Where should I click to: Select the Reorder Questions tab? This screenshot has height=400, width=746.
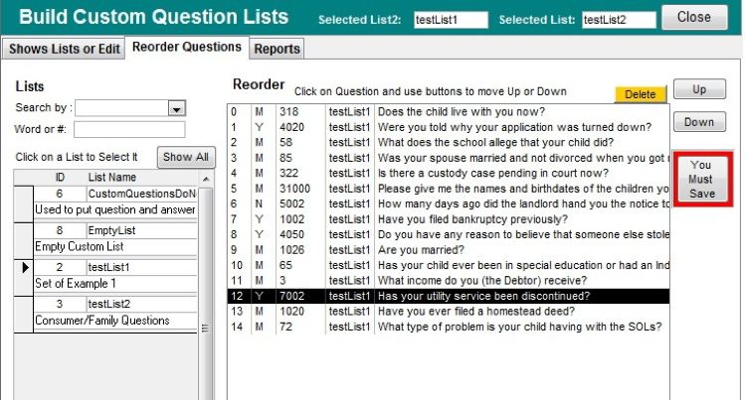186,47
